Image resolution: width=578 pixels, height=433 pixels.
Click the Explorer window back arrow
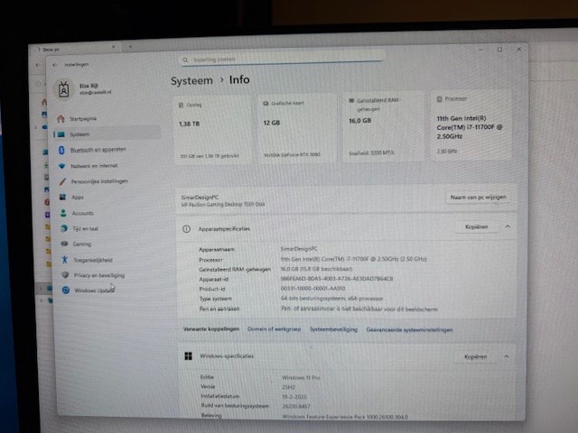[x=38, y=65]
